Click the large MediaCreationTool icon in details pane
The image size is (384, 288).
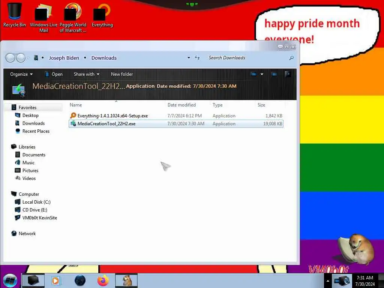(x=19, y=90)
